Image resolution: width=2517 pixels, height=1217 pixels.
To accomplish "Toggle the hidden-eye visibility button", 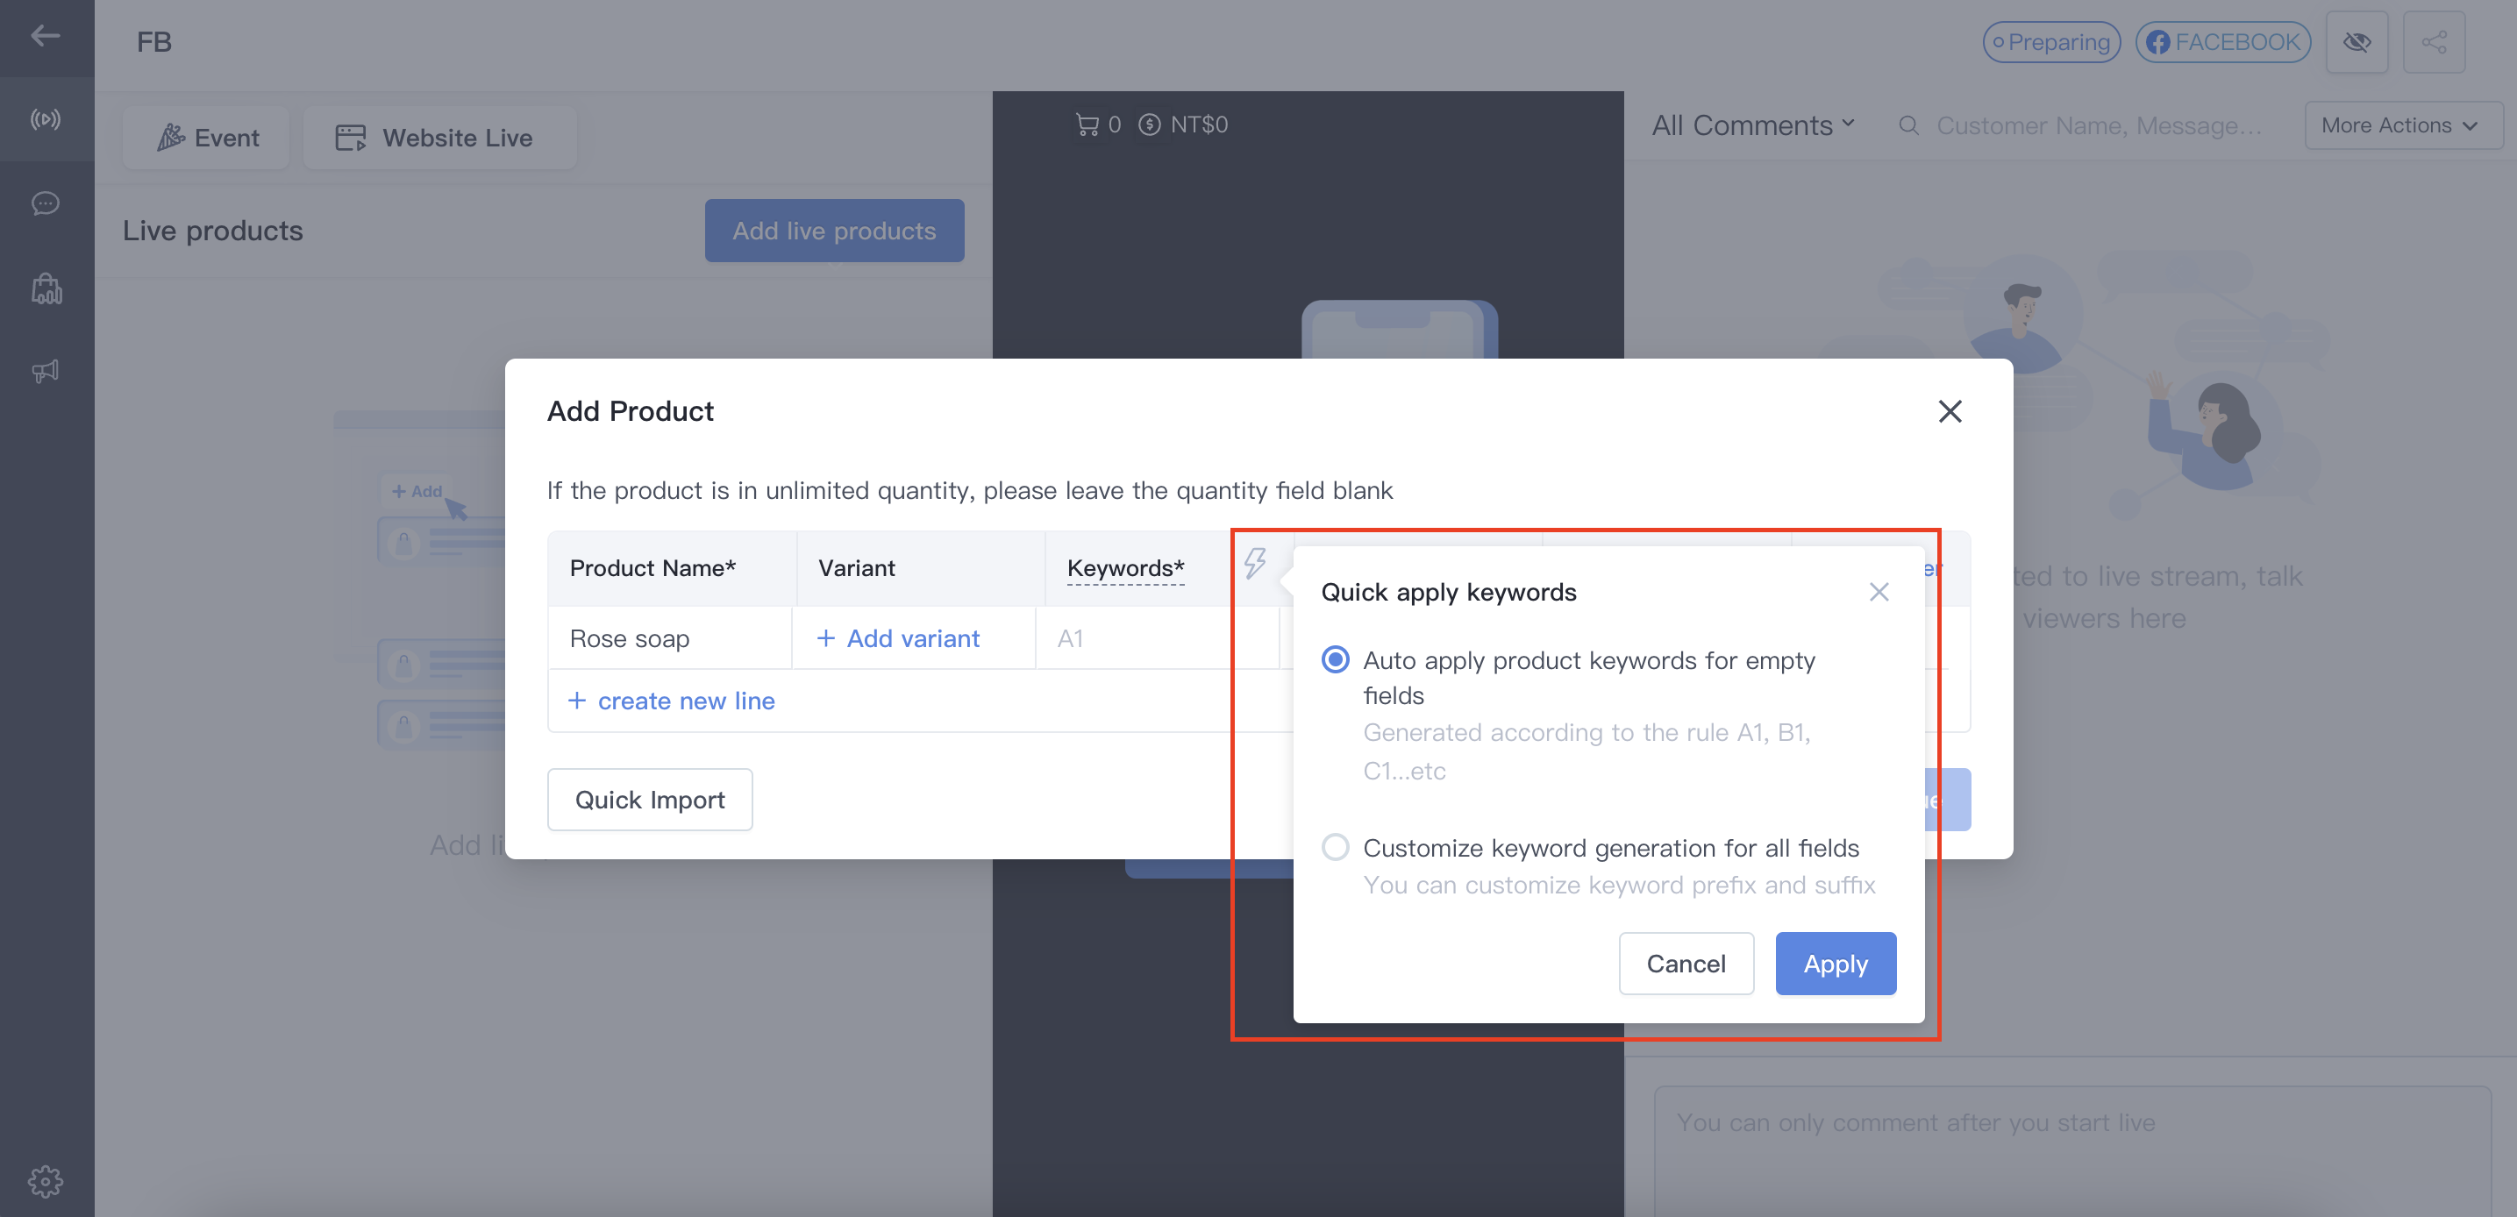I will coord(2356,42).
